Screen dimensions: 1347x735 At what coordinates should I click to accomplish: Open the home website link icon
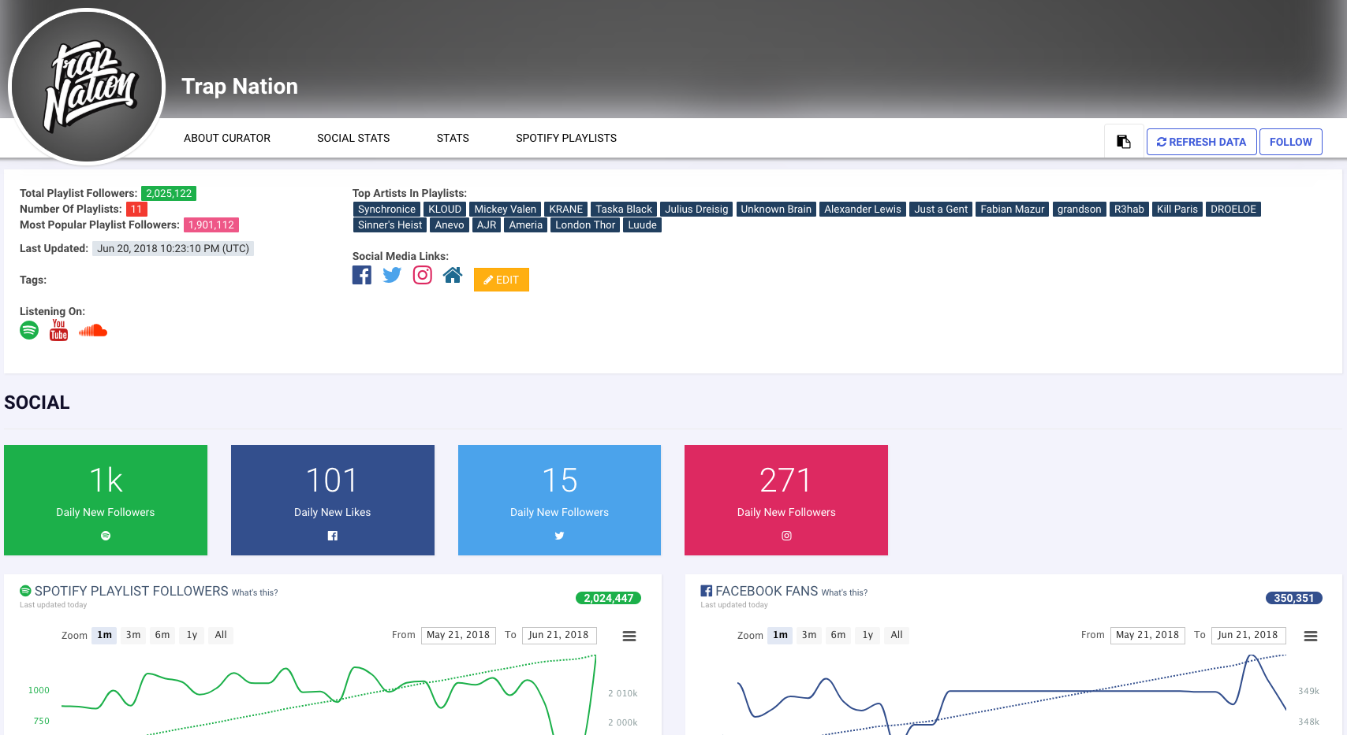(x=453, y=275)
